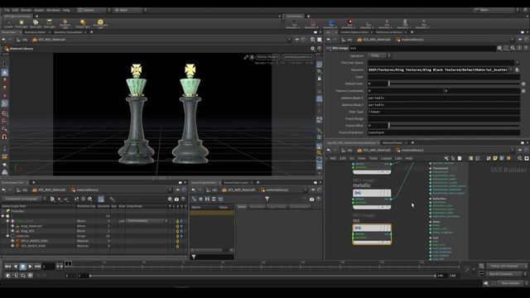Search parameters with magnifier icon
The width and height of the screenshot is (530, 298).
tap(513, 48)
